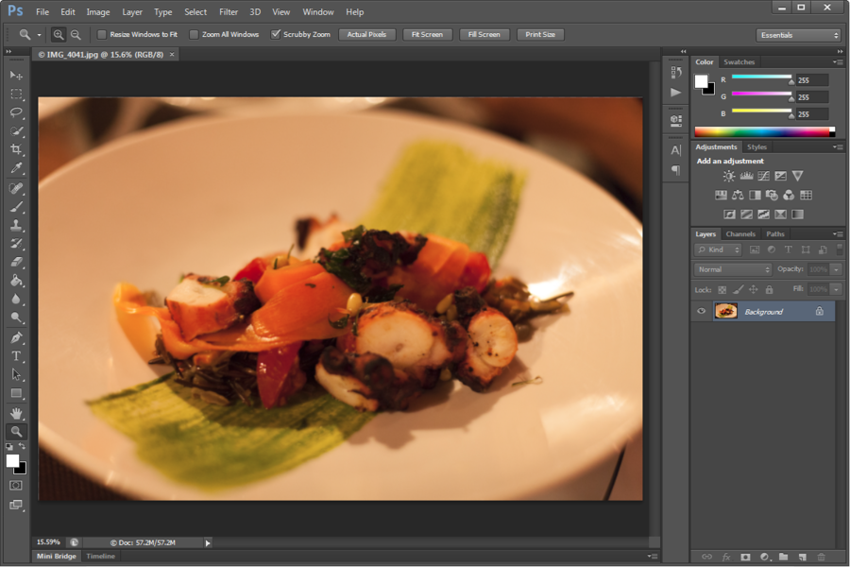Select the History Brush tool
The width and height of the screenshot is (850, 567).
point(16,244)
